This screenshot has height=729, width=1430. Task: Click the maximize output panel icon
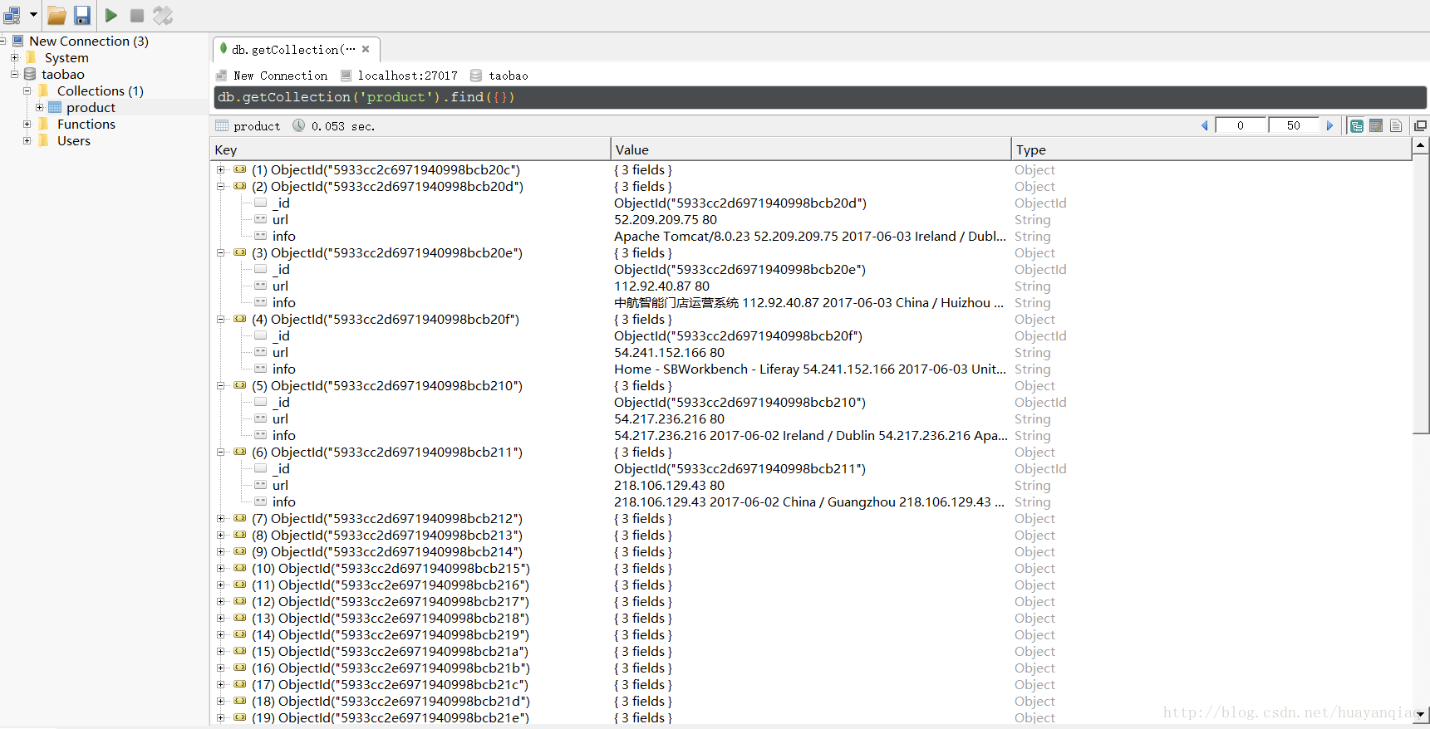pyautogui.click(x=1421, y=125)
